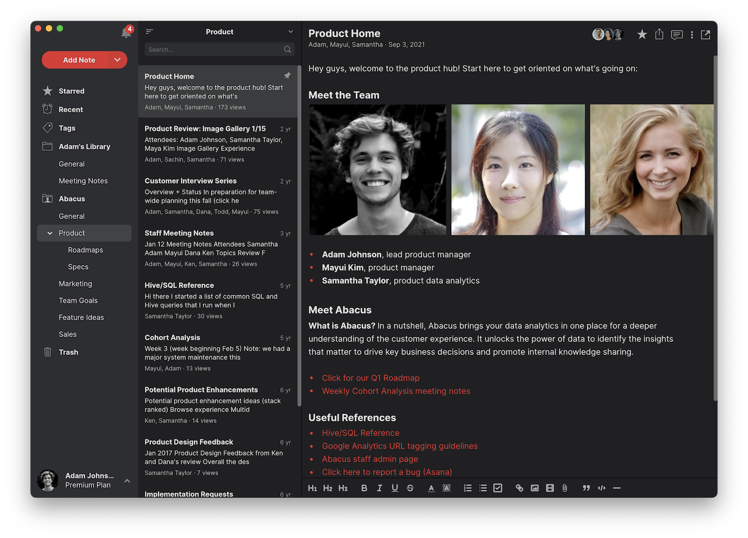The height and width of the screenshot is (538, 748).
Task: Collapse the Product folder in the sidebar
Action: tap(50, 233)
